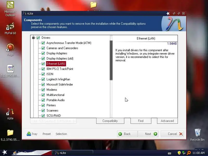Image resolution: width=208 pixels, height=156 pixels.
Task: Open Microsoft Outlook desktop icon
Action: (10, 9)
